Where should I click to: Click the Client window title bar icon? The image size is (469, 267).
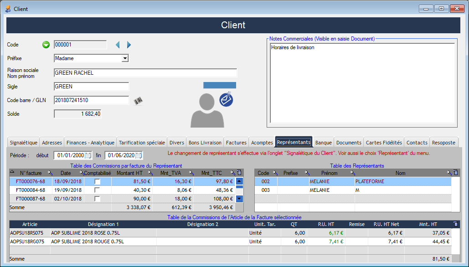[8, 9]
